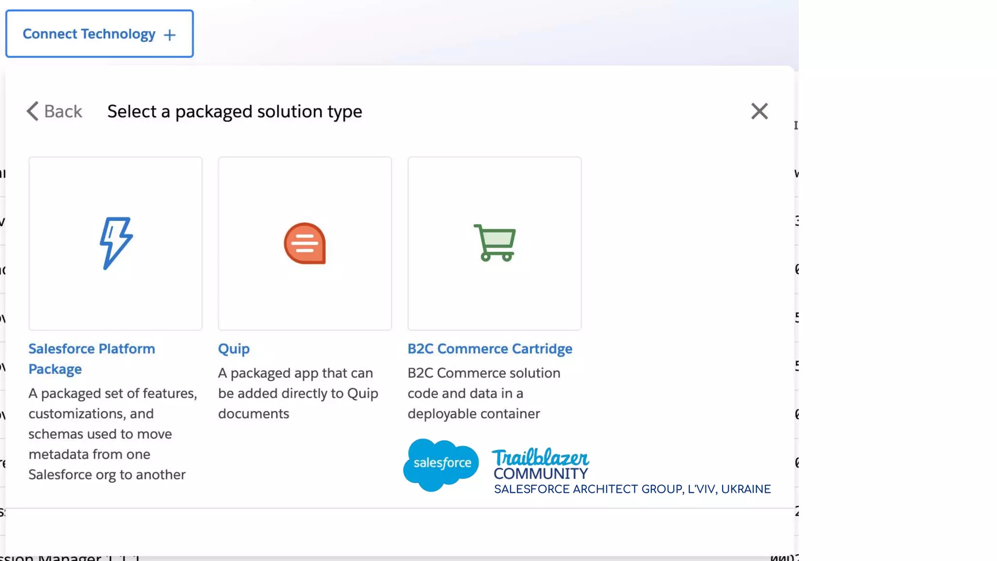997x561 pixels.
Task: Select the Quip speech bubble icon
Action: pos(305,243)
